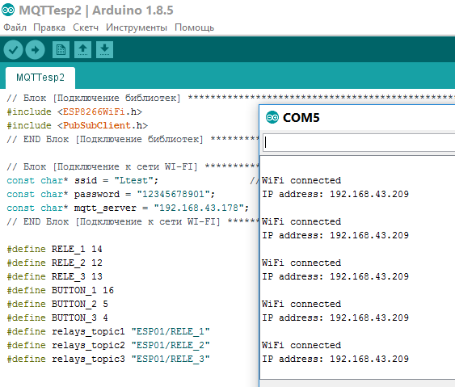Viewport: 455px width, 387px height.
Task: Click the relays_topic1 "ESP01/RELE_1" line
Action: point(108,331)
